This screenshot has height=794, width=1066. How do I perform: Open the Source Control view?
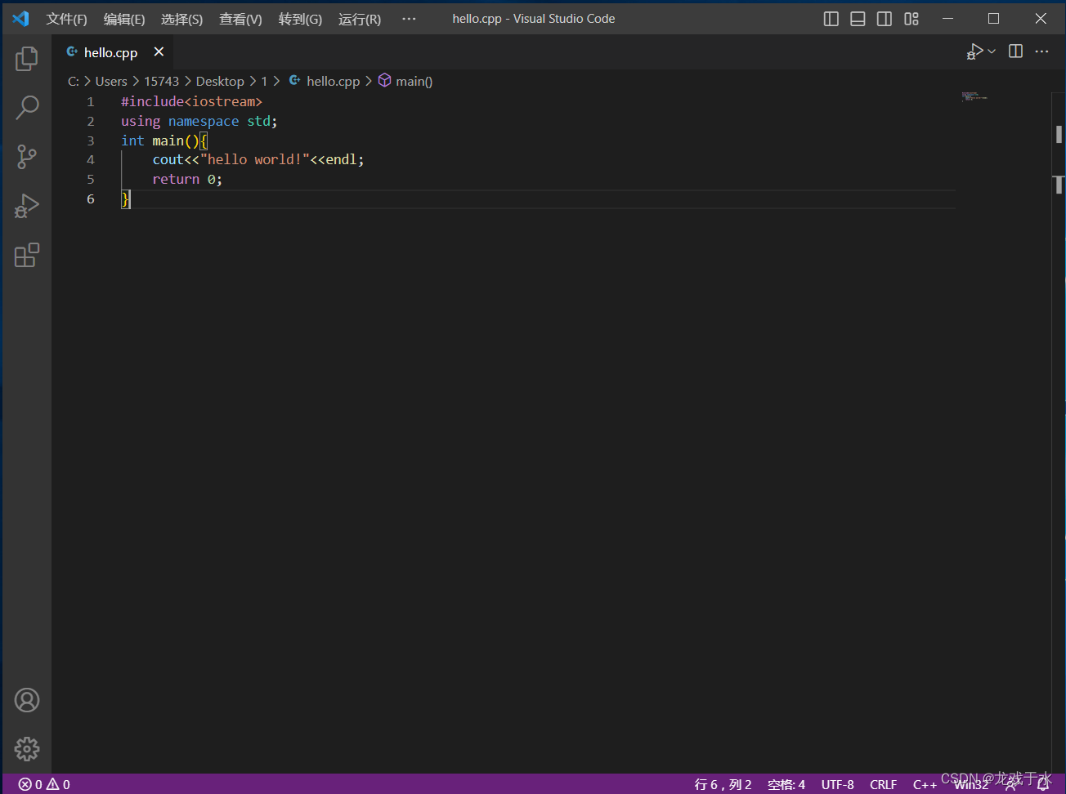pyautogui.click(x=27, y=157)
